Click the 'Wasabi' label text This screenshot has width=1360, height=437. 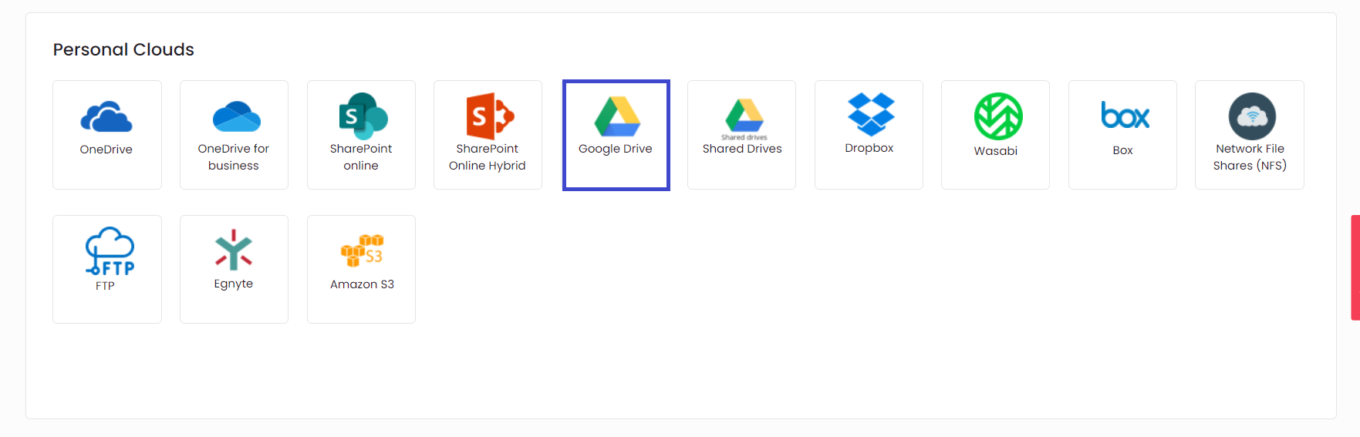tap(996, 151)
